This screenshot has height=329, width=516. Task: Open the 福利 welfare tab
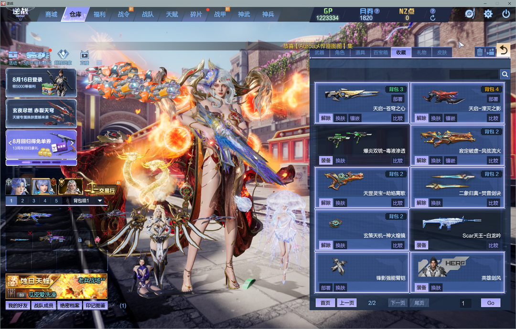point(99,14)
